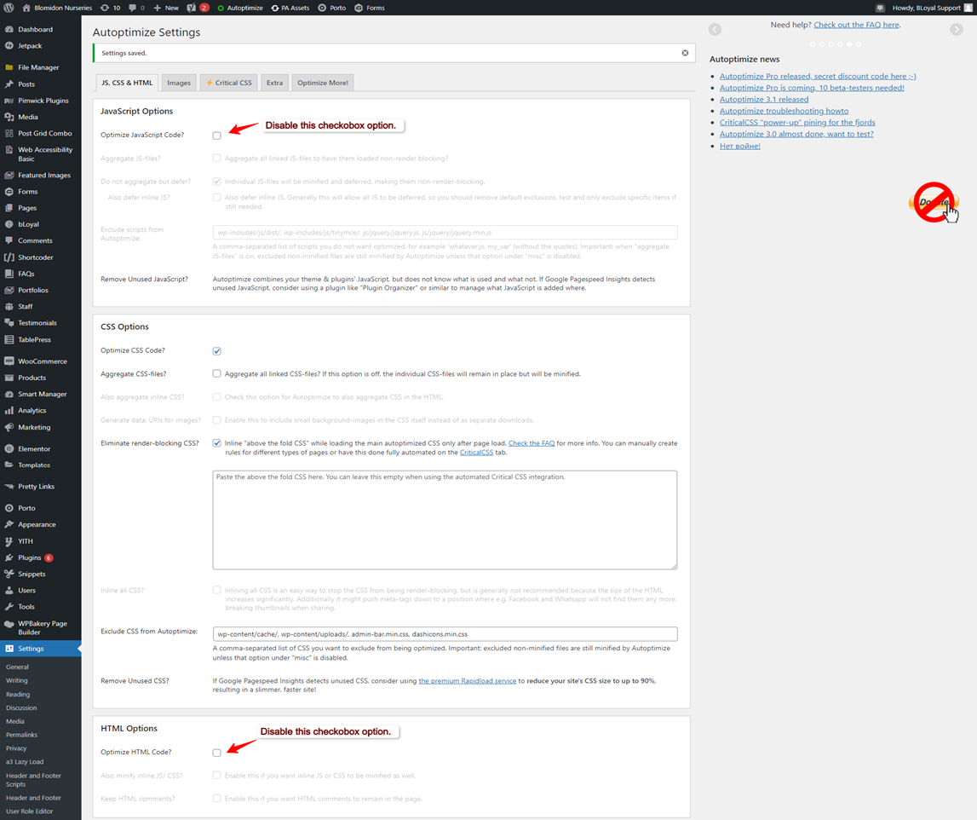The width and height of the screenshot is (977, 820).
Task: Click the Pimwick Plugins icon
Action: click(x=9, y=101)
